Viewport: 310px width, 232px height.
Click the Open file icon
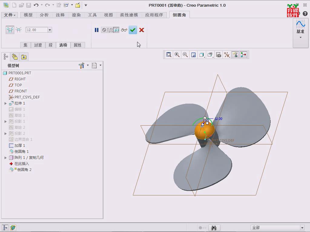click(21, 5)
